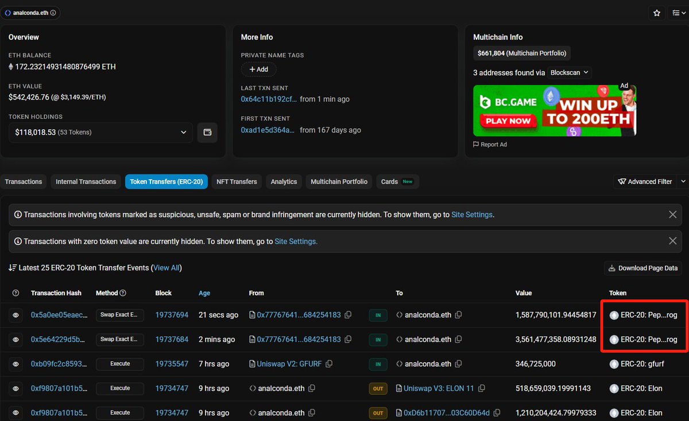
Task: Add a private name tag
Action: click(258, 69)
